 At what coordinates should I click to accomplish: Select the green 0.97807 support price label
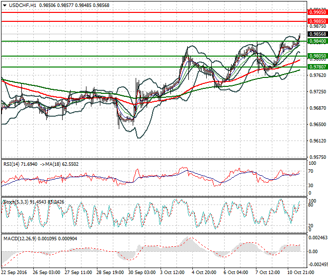point(318,67)
